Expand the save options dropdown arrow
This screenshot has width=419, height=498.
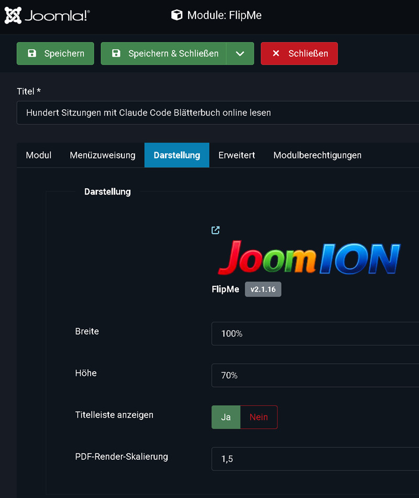coord(240,53)
